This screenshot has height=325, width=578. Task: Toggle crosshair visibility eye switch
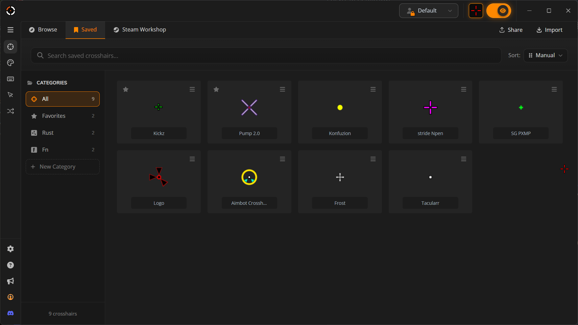[499, 11]
